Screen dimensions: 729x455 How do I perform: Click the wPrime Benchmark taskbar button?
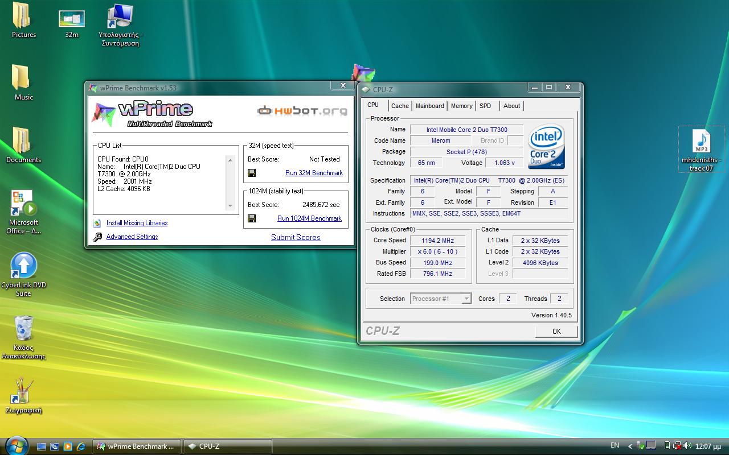(137, 446)
